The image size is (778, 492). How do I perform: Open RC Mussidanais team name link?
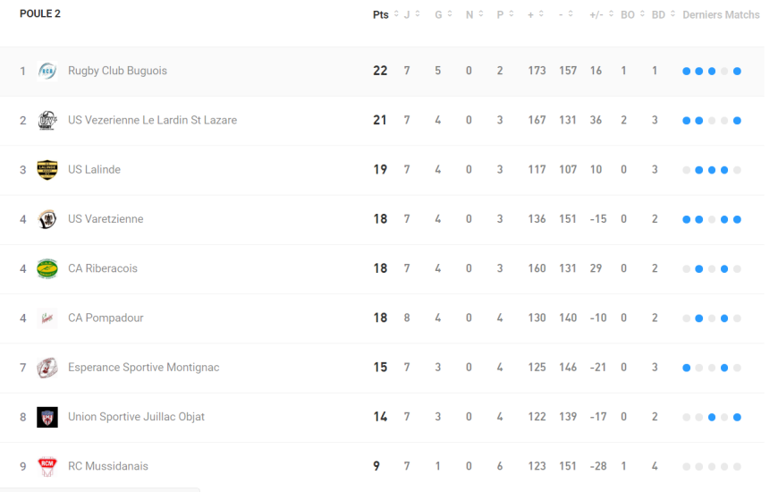coord(108,466)
